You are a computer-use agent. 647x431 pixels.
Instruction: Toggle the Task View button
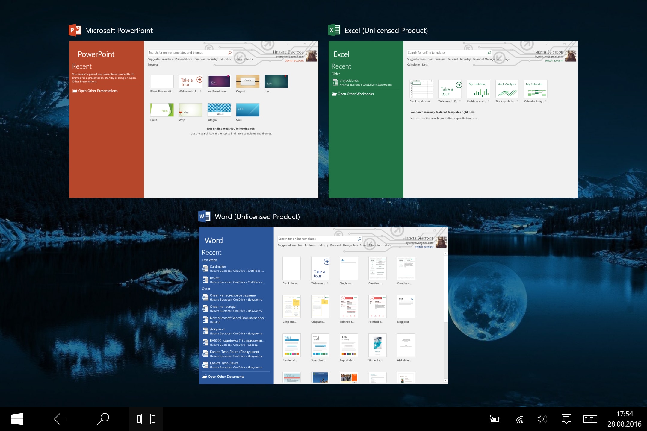click(146, 419)
